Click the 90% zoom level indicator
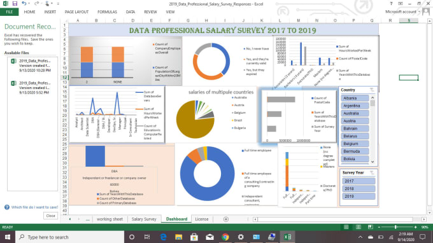This screenshot has width=433, height=243. tap(425, 227)
